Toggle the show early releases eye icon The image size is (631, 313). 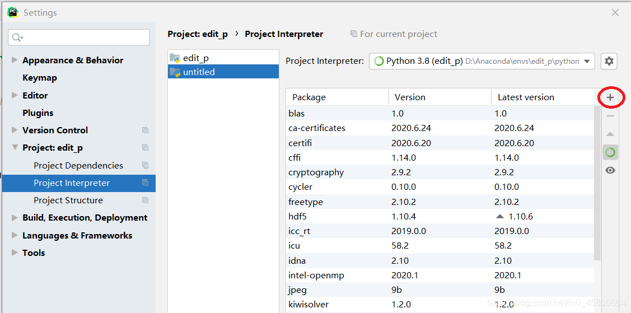[610, 170]
